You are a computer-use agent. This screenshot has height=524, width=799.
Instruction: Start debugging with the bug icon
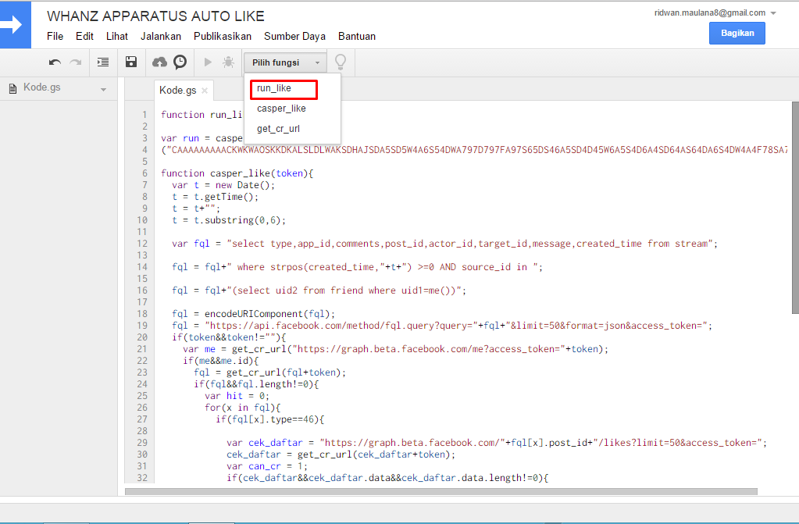coord(228,62)
